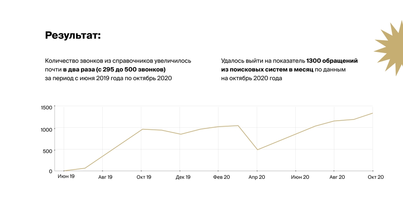403x206 pixels.
Task: Select the "Окт 19" axis label
Action: 144,177
